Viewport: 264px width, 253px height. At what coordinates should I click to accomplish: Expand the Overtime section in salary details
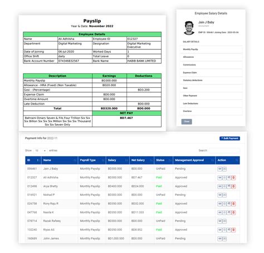pos(211,111)
